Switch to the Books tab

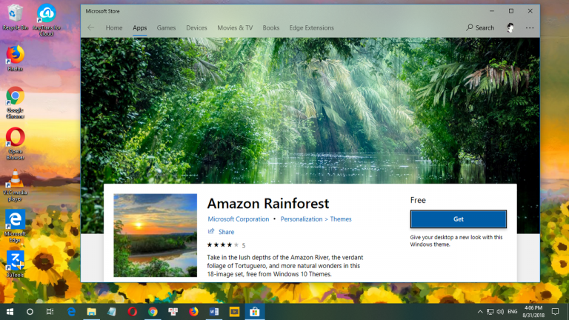(271, 27)
